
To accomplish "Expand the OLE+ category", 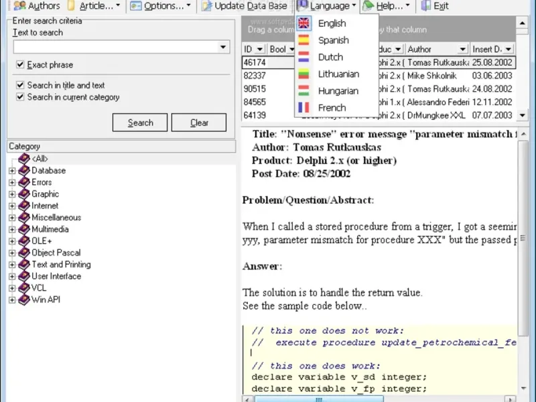I will coord(12,241).
